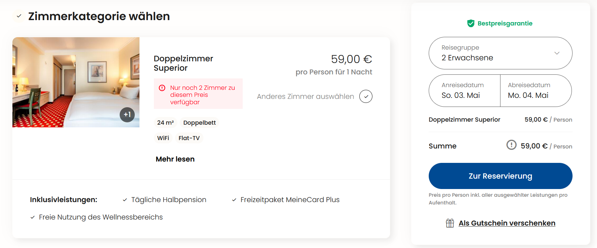Click the checkmark before Freie Nutzung des Wellnessbereichs
This screenshot has height=248, width=597.
point(32,217)
